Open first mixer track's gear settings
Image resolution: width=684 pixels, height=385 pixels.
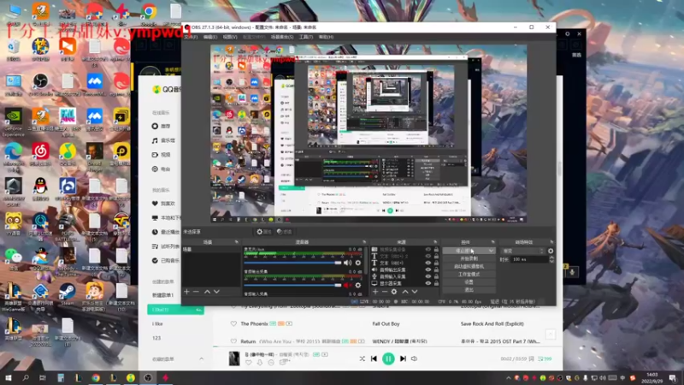coord(358,263)
